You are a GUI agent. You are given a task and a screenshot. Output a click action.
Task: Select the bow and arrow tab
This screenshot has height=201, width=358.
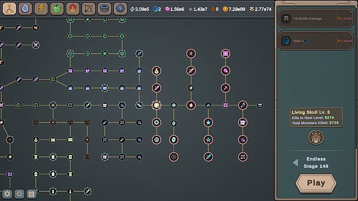(89, 9)
